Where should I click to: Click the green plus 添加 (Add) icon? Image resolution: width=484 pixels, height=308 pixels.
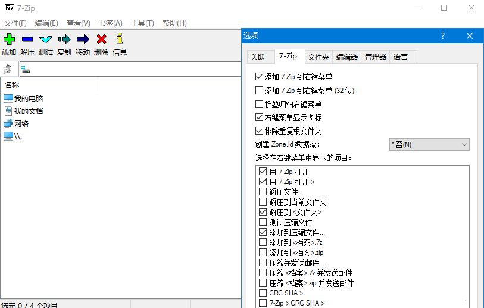coord(9,40)
